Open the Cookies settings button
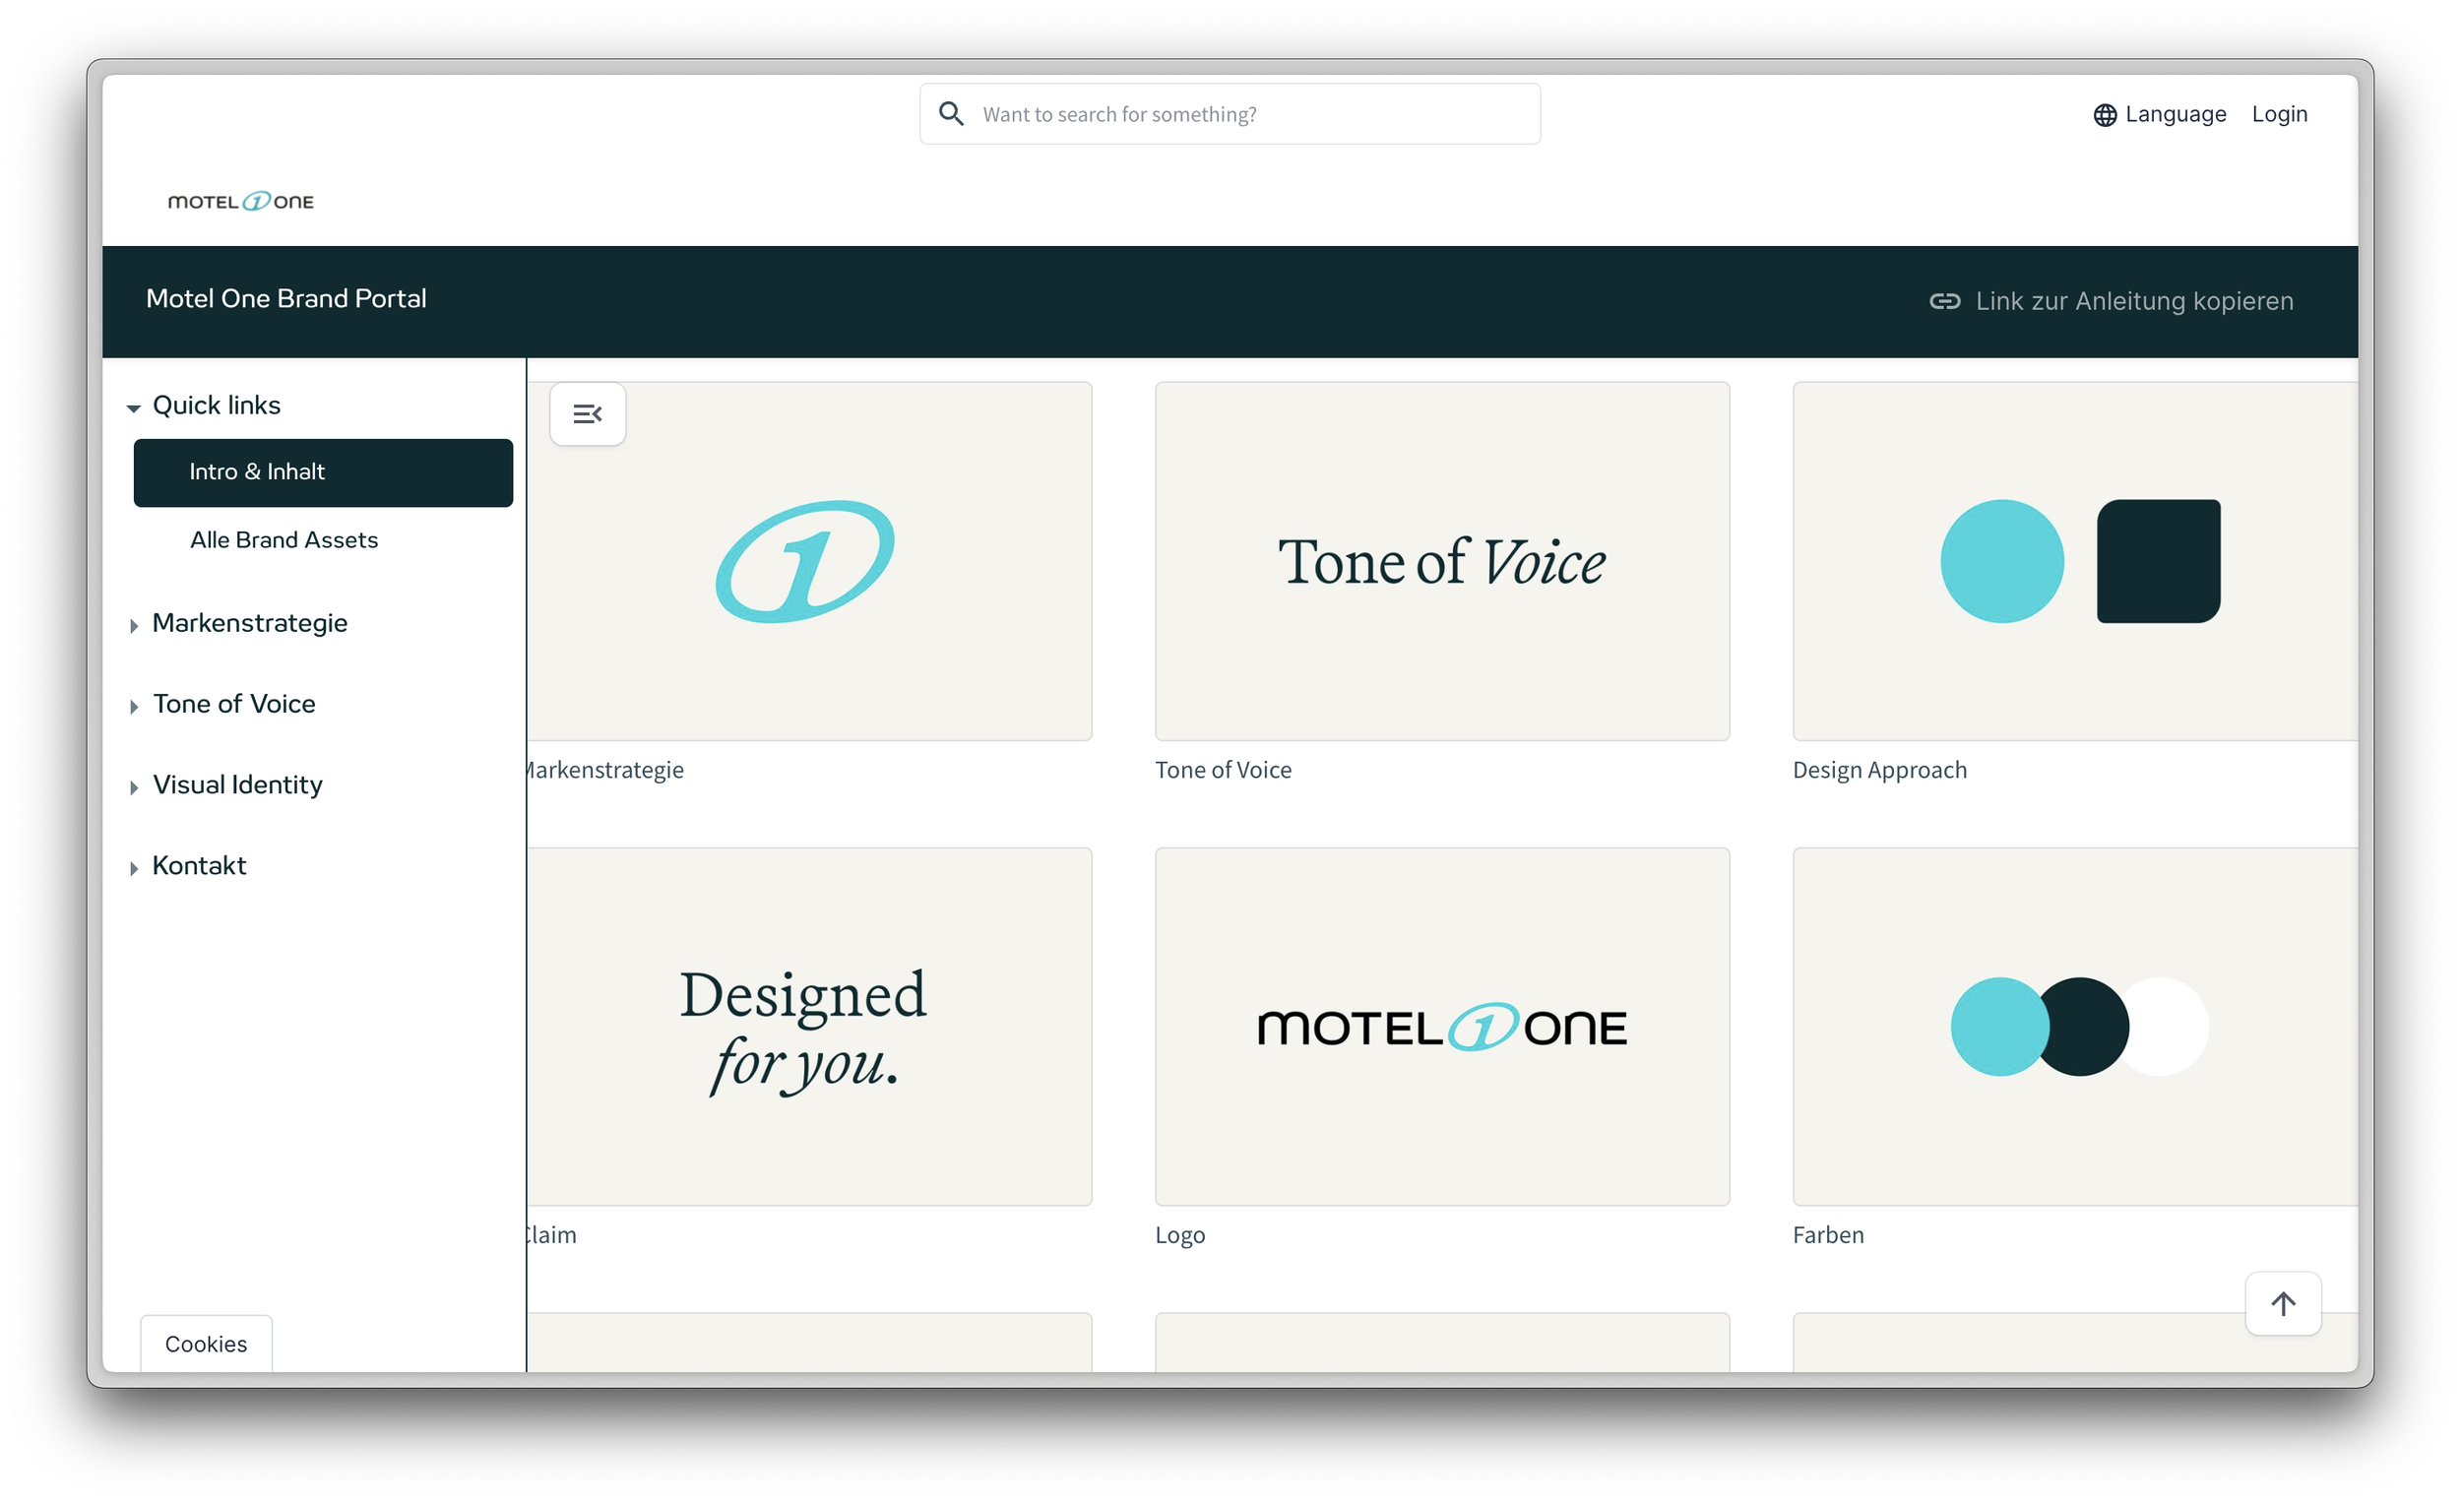This screenshot has width=2461, height=1503. [206, 1344]
